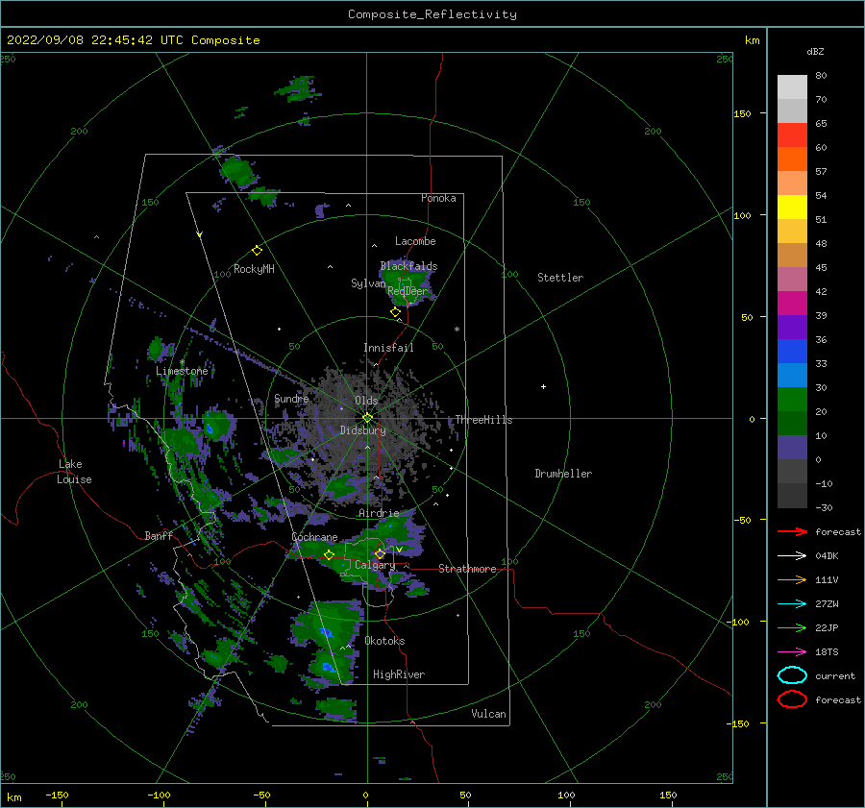Click the Drumheller town label

(x=563, y=474)
